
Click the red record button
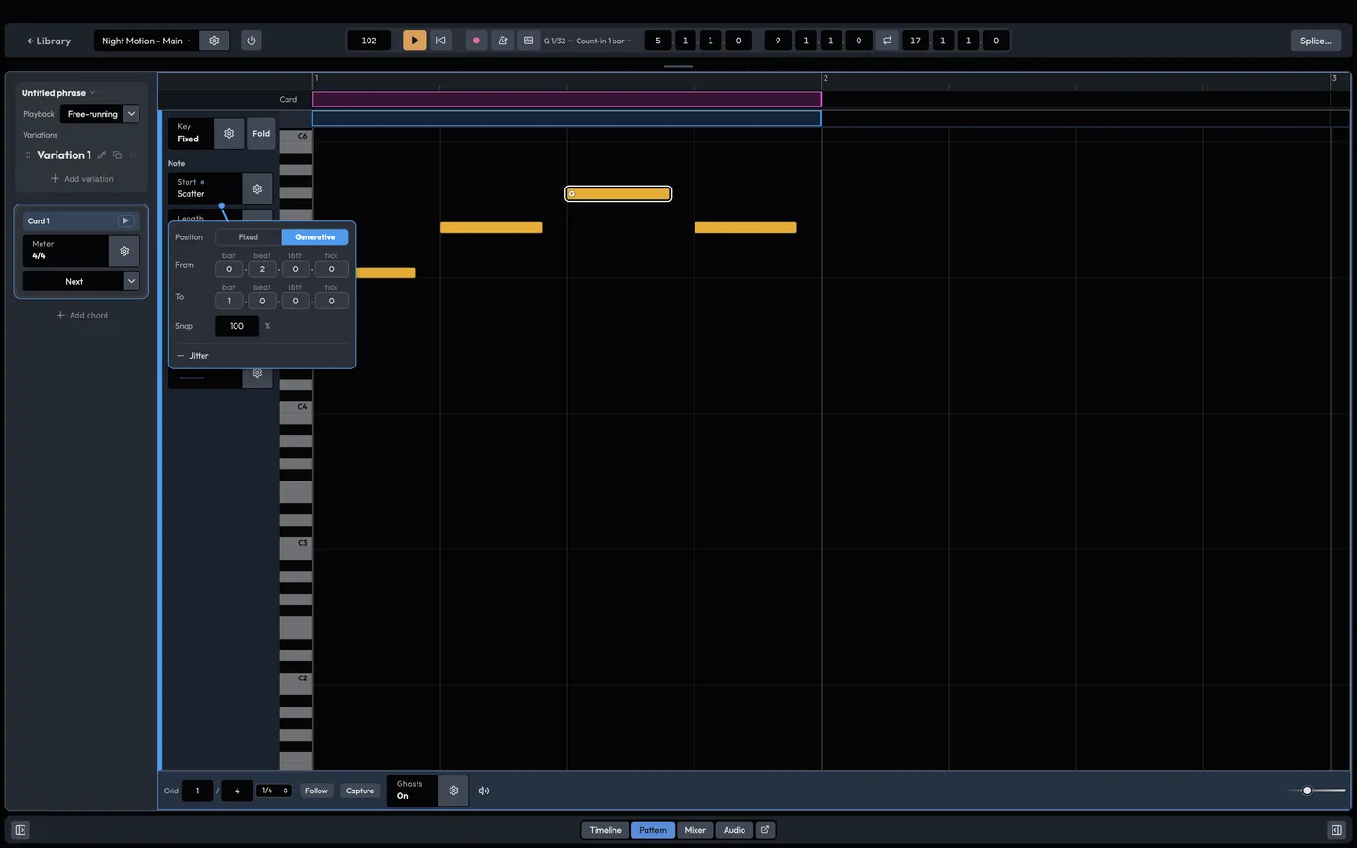pyautogui.click(x=476, y=41)
